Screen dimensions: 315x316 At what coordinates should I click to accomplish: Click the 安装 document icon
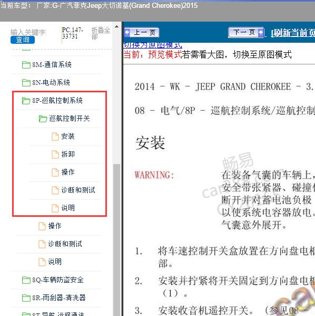pyautogui.click(x=55, y=137)
